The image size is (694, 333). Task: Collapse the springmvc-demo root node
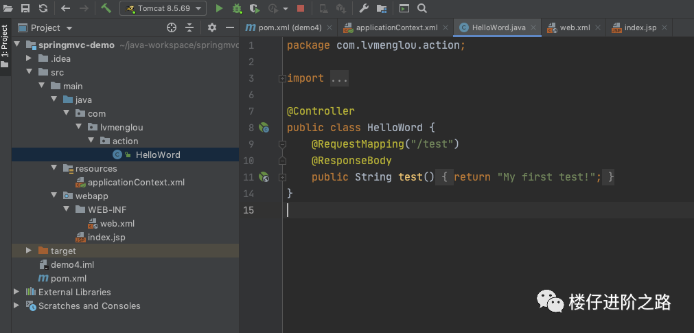coord(17,44)
